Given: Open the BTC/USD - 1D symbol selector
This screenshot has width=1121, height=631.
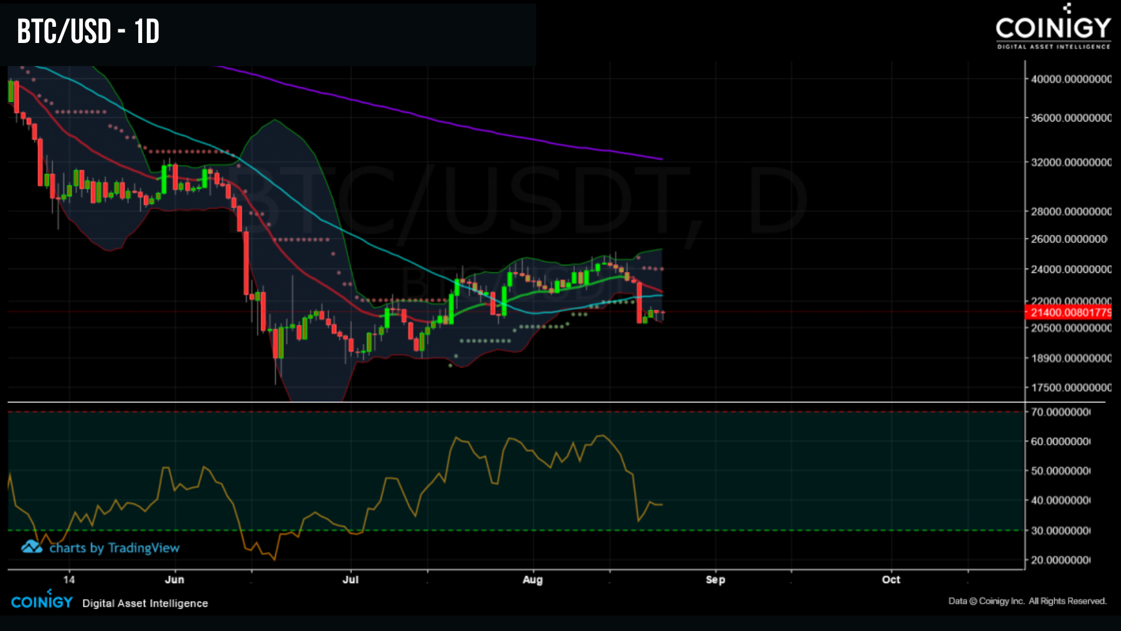Looking at the screenshot, I should tap(87, 31).
